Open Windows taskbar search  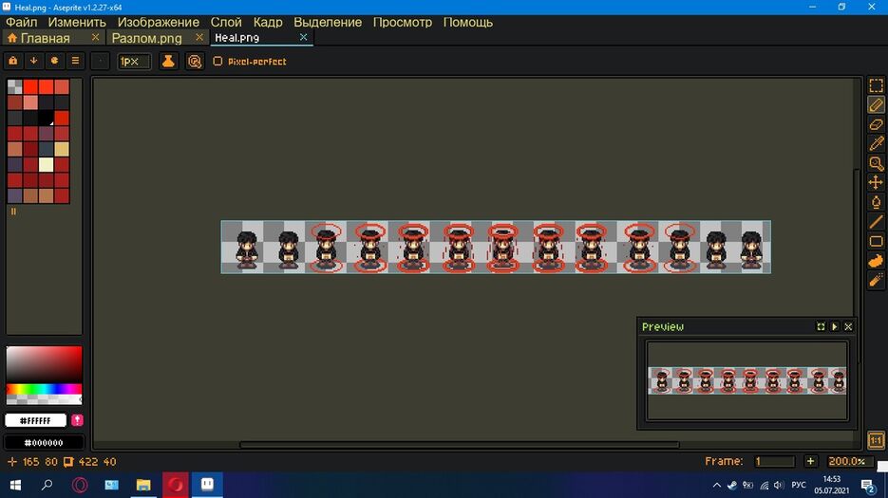[x=47, y=485]
